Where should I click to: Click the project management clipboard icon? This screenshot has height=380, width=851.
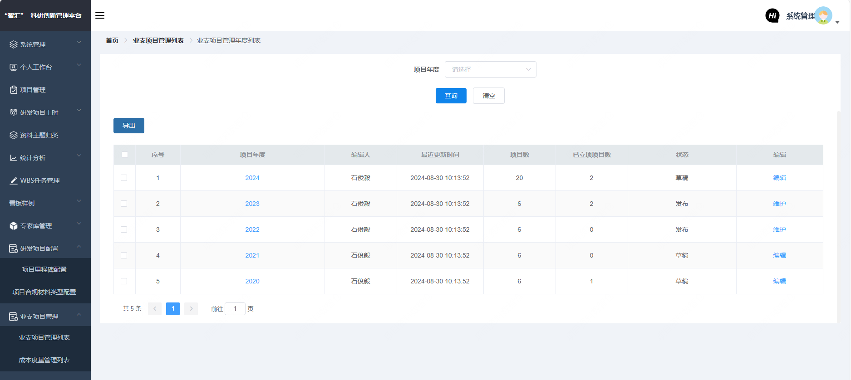point(14,90)
